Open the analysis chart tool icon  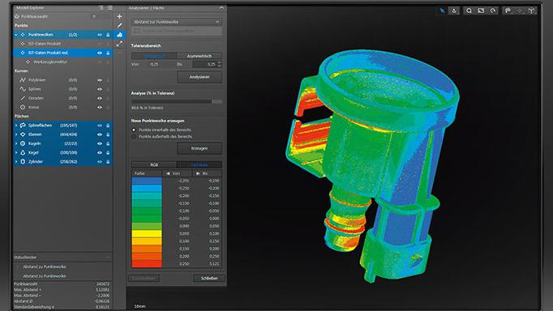pos(119,35)
